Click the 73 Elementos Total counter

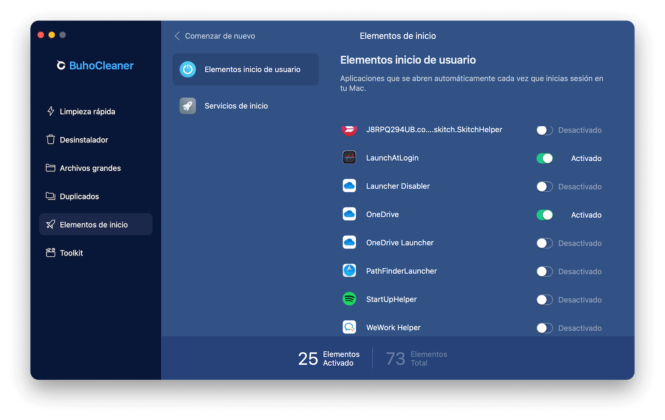pyautogui.click(x=416, y=358)
